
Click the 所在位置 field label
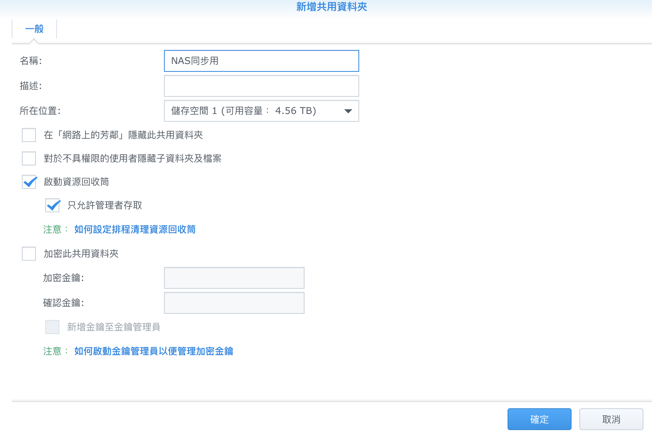(40, 111)
